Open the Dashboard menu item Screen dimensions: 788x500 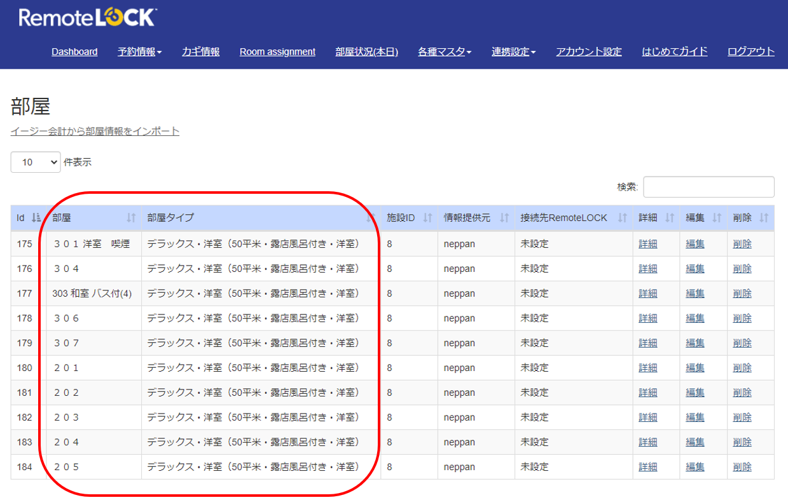(74, 51)
